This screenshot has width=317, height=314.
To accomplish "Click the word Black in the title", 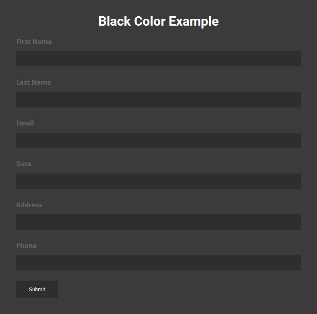I will pos(114,21).
